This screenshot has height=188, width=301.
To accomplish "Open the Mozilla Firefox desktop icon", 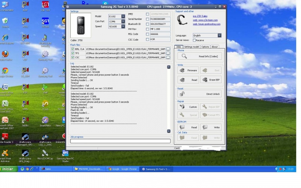I will (x=5, y=56).
